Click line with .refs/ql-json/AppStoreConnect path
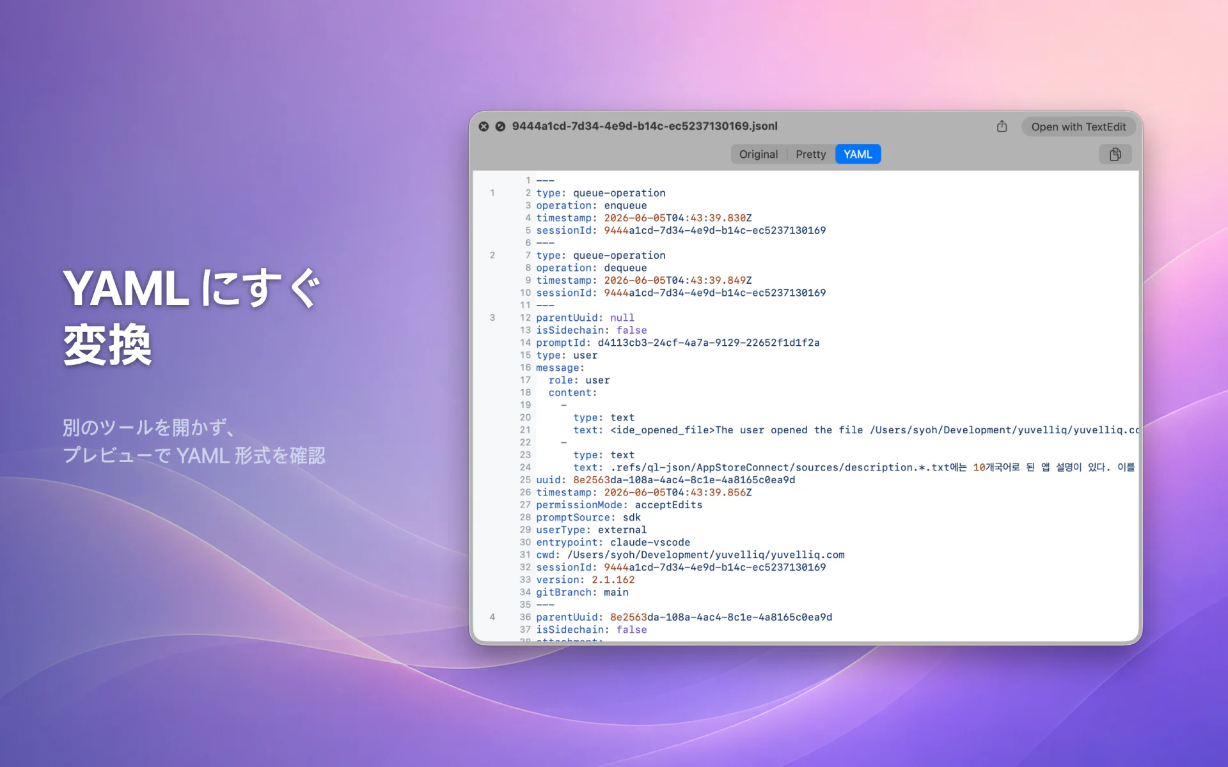This screenshot has width=1228, height=767. [856, 467]
